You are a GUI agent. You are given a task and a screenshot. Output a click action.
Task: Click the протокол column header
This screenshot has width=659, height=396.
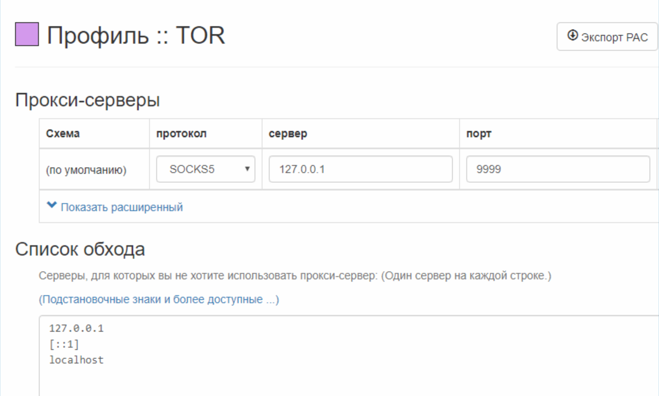[x=181, y=134]
